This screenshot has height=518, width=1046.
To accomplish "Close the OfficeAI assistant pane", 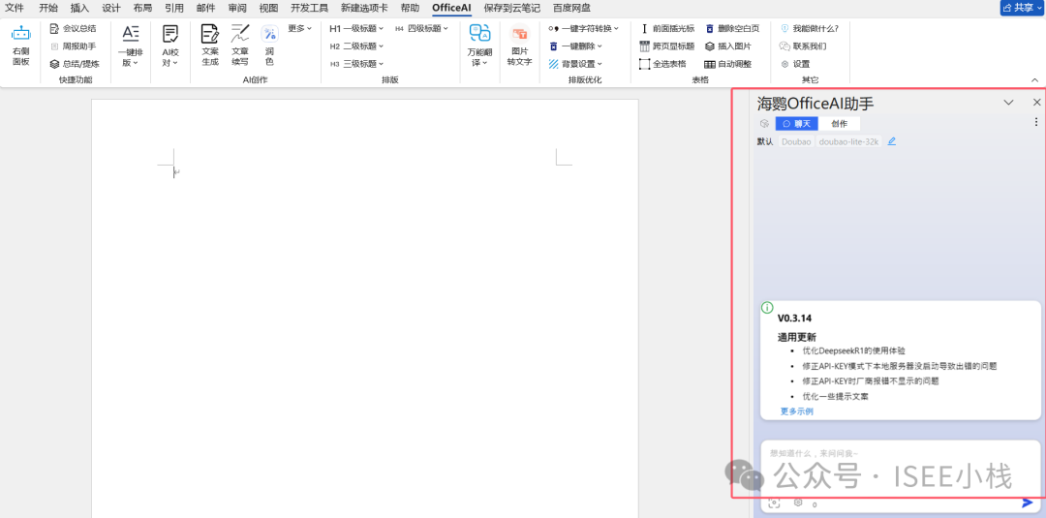I will tap(1036, 102).
